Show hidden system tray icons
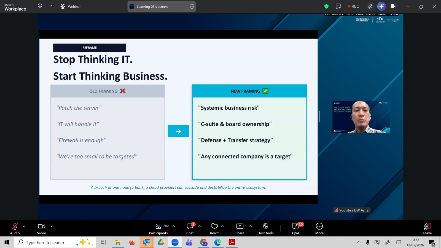The image size is (441, 248). pos(359,242)
